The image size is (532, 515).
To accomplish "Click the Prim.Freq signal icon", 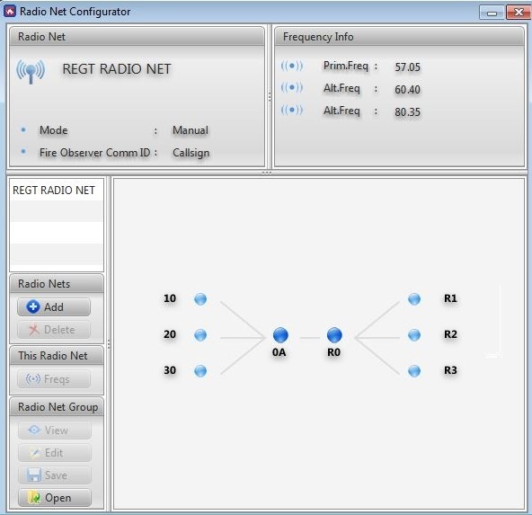I will point(292,66).
